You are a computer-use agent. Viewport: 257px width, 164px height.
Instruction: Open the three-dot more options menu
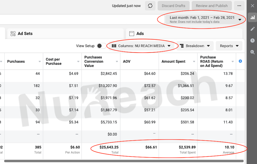[239, 6]
